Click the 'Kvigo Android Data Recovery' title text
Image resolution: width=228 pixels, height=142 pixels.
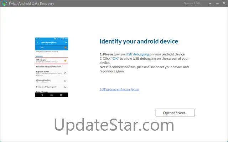[31, 4]
